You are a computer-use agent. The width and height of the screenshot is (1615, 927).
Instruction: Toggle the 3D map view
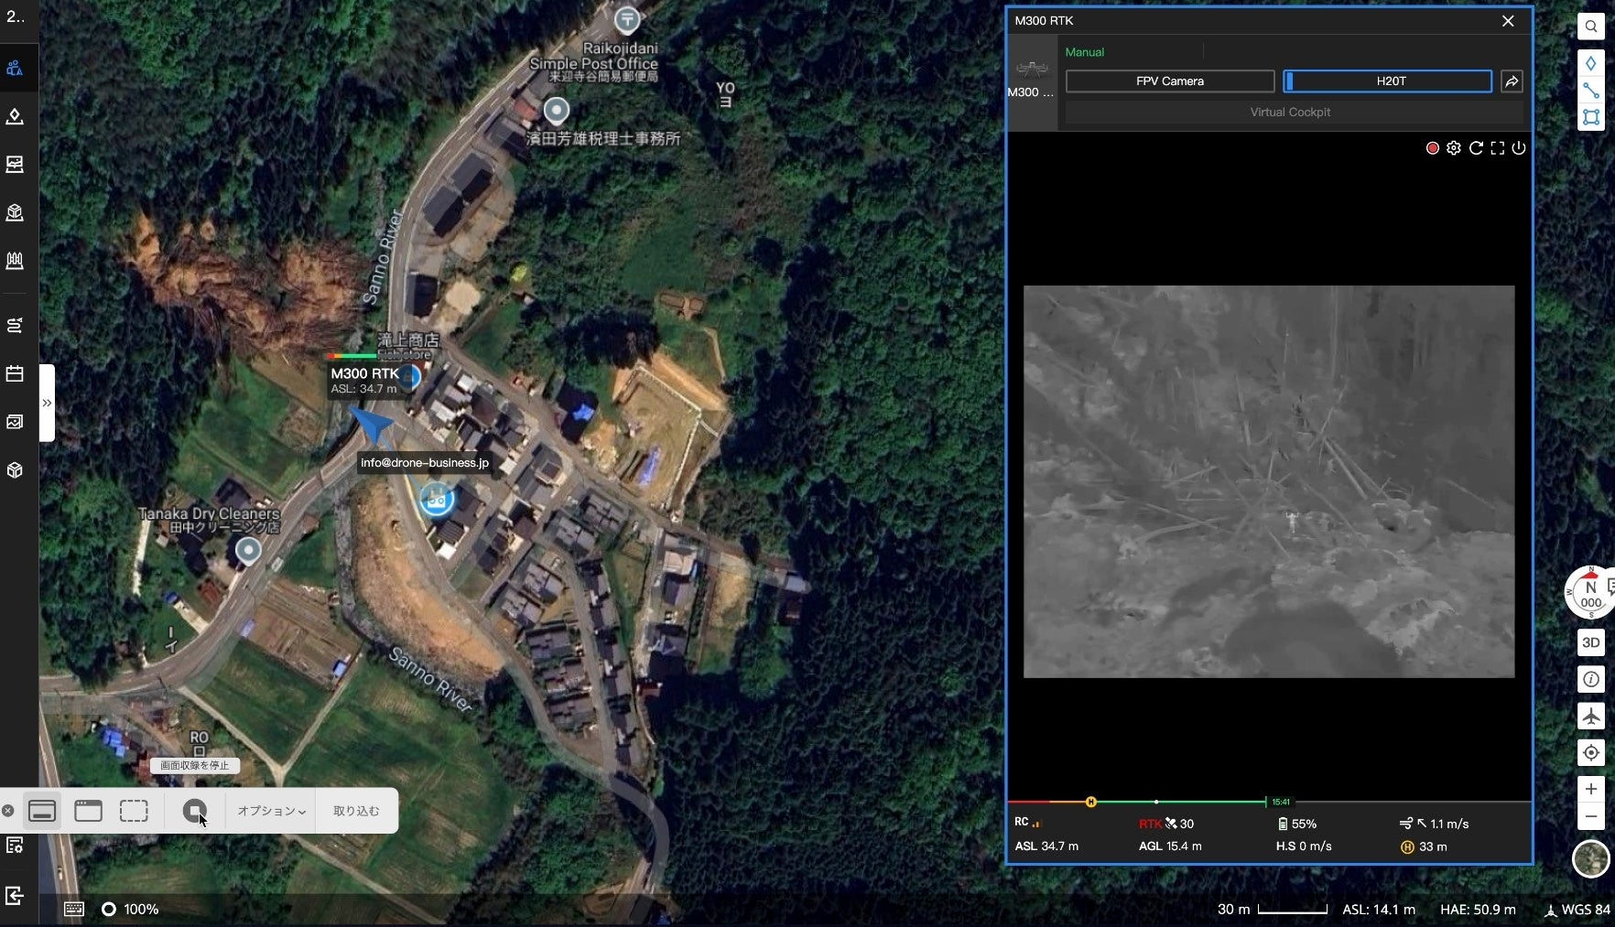(x=1591, y=642)
